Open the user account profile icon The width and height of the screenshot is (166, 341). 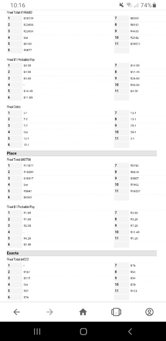pos(149,312)
